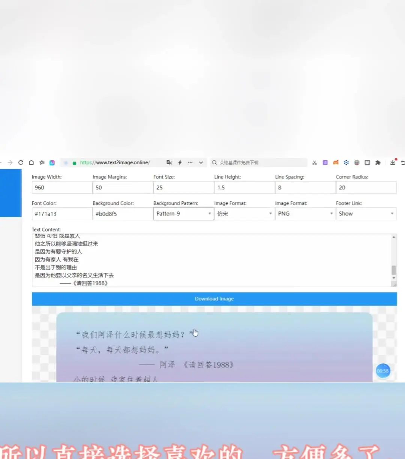Edit the Font Color #171a13 value

click(x=61, y=213)
